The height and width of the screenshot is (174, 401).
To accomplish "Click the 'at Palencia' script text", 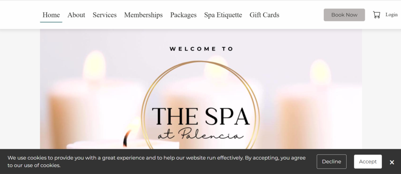I will pyautogui.click(x=200, y=134).
